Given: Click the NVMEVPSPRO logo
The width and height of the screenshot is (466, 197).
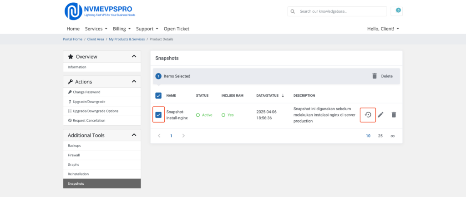Looking at the screenshot, I should click(x=100, y=11).
